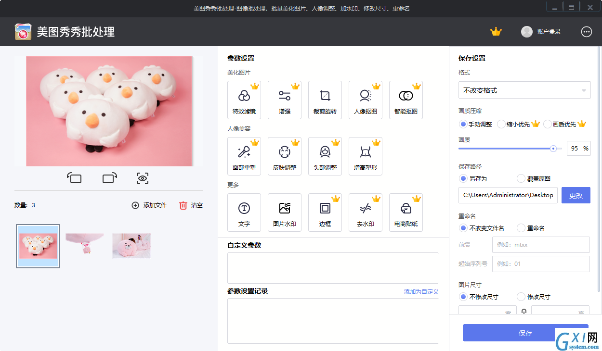
Task: Click the 美图秀秀 app logo
Action: point(23,32)
